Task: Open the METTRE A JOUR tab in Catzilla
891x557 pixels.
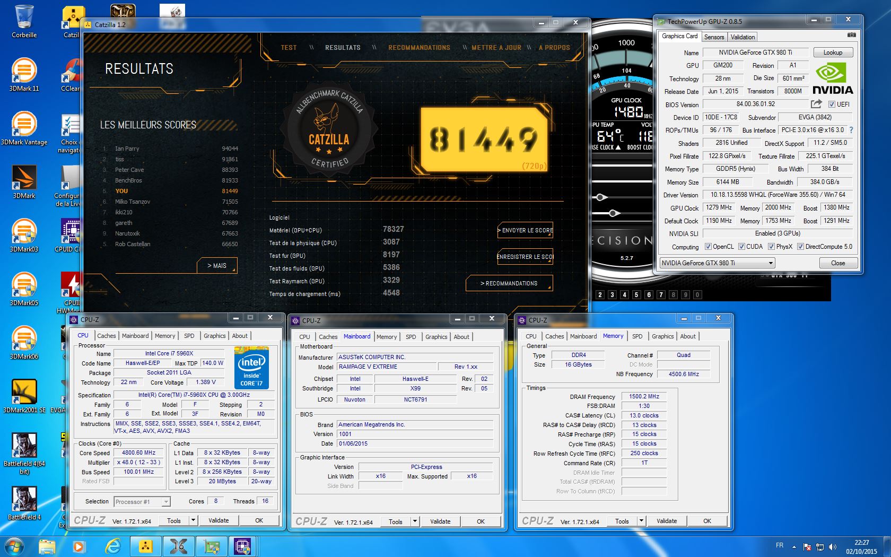Action: 496,48
